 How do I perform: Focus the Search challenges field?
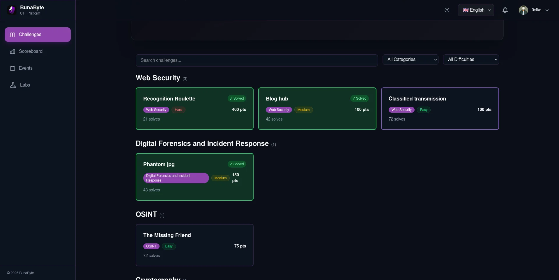(x=257, y=60)
